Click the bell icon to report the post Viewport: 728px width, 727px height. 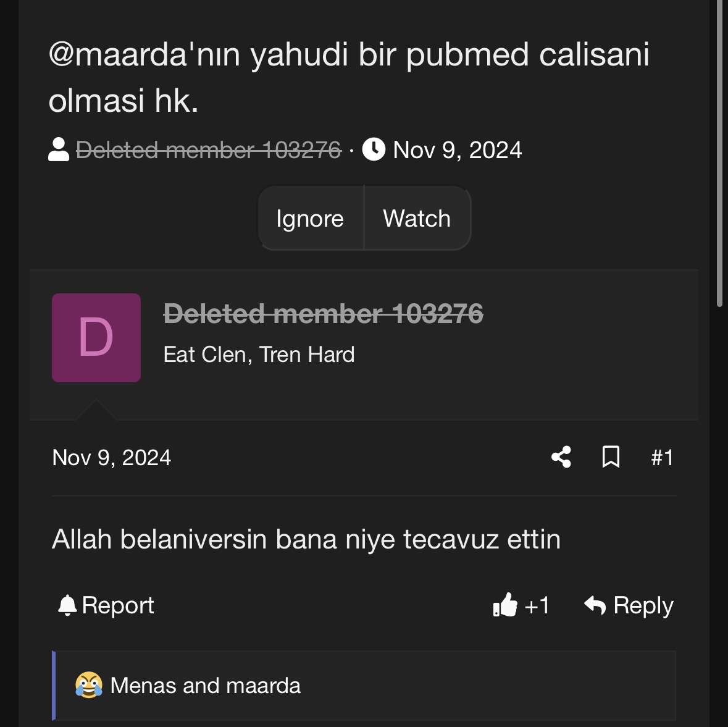pyautogui.click(x=67, y=605)
